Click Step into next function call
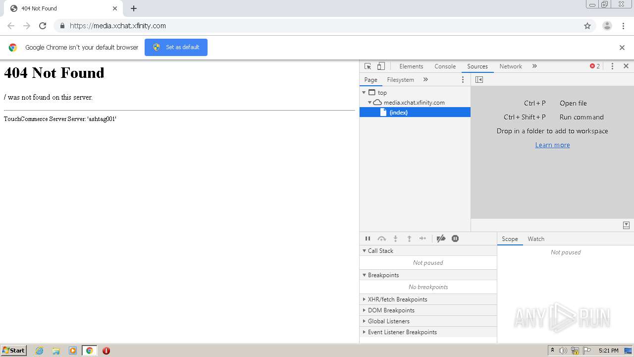Image resolution: width=634 pixels, height=357 pixels. tap(395, 238)
